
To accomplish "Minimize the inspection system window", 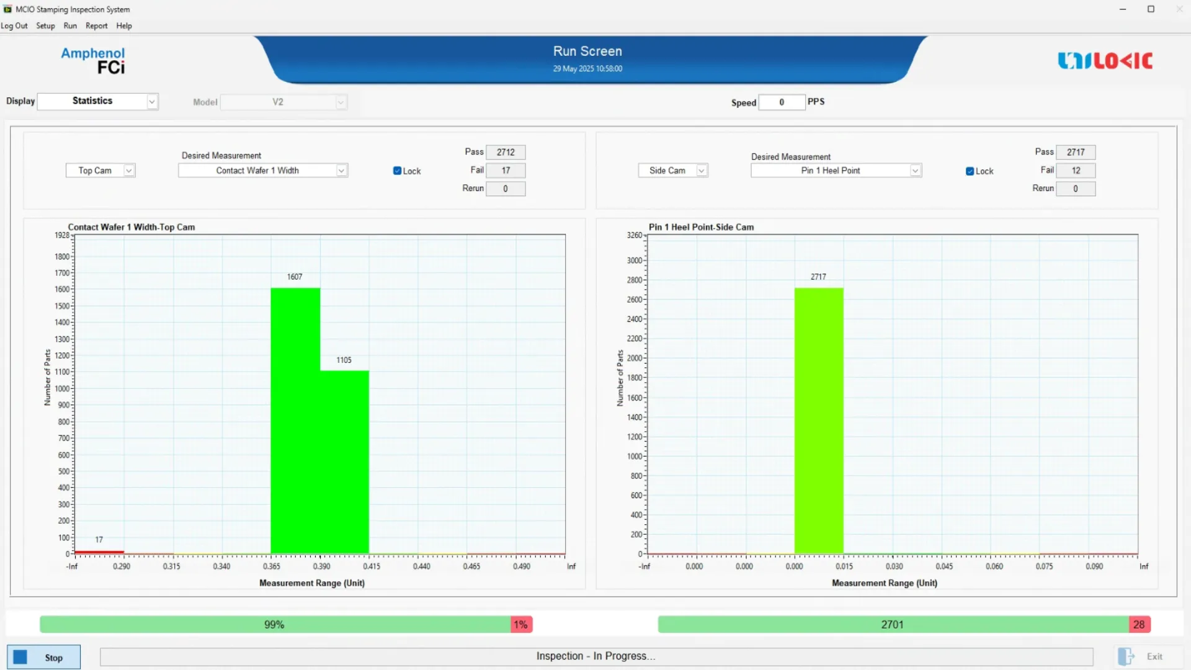I will (1122, 9).
